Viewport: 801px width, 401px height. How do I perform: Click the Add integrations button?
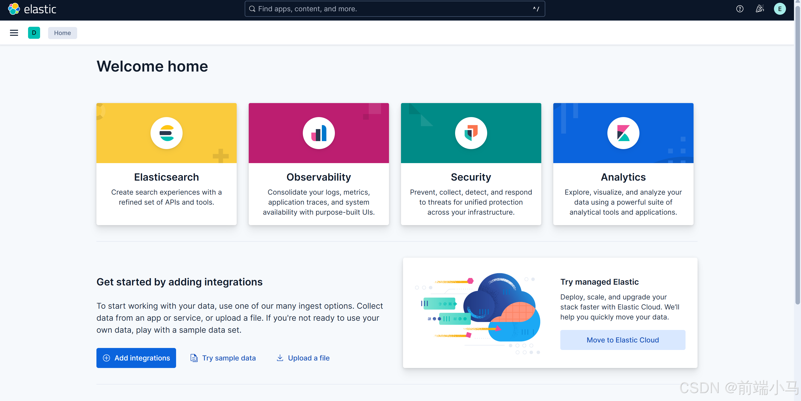136,358
